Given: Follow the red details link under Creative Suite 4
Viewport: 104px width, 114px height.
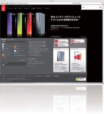Looking at the screenshot, I should click(55, 30).
